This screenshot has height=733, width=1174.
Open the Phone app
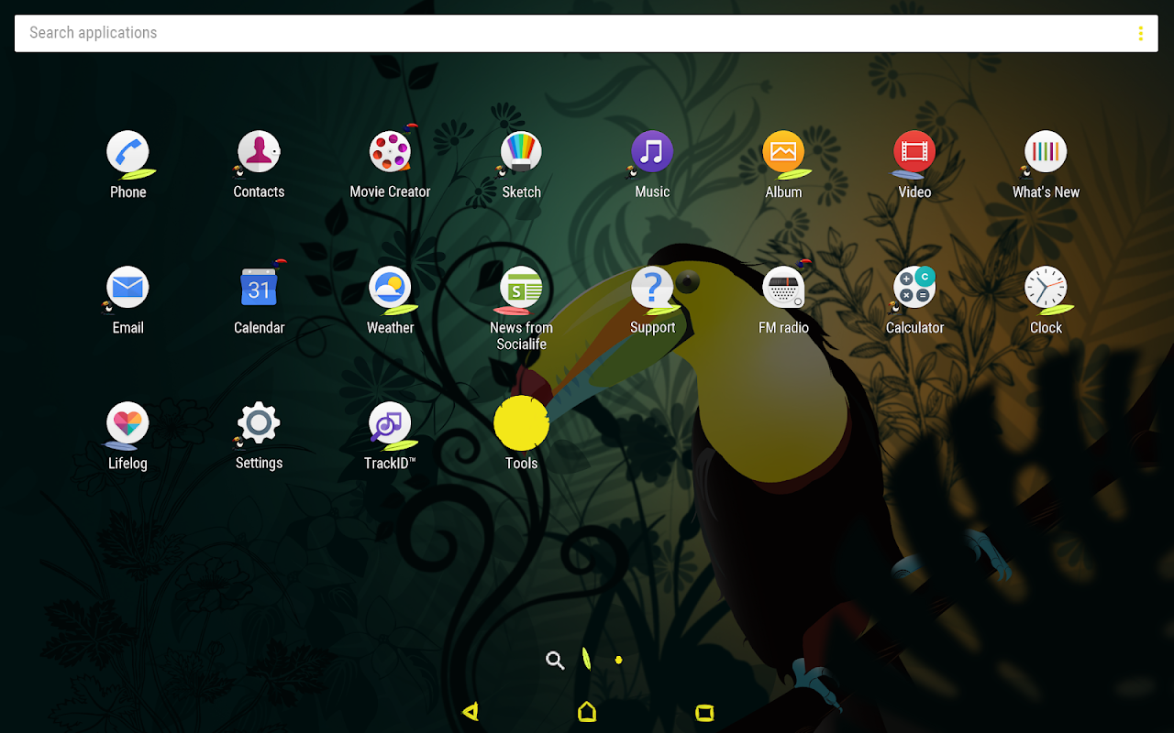(x=127, y=153)
